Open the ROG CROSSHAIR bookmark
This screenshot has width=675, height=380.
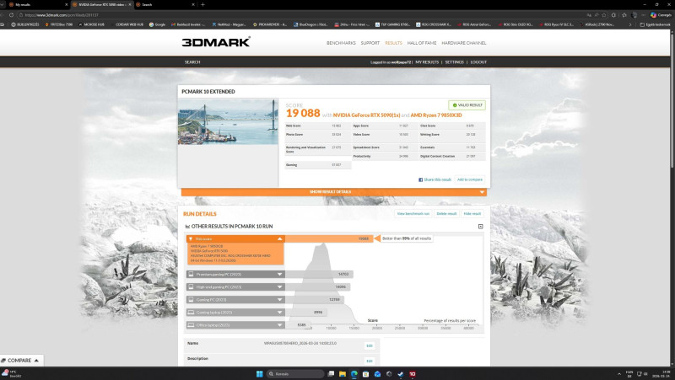tap(434, 24)
